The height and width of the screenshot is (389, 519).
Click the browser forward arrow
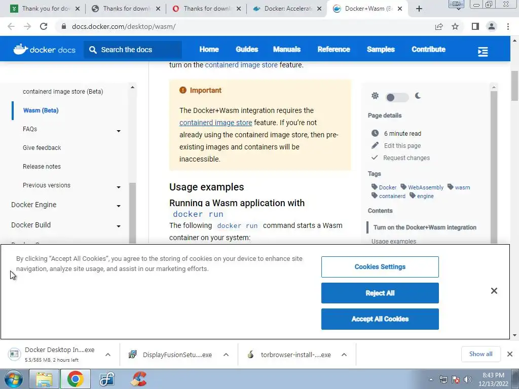click(x=27, y=26)
